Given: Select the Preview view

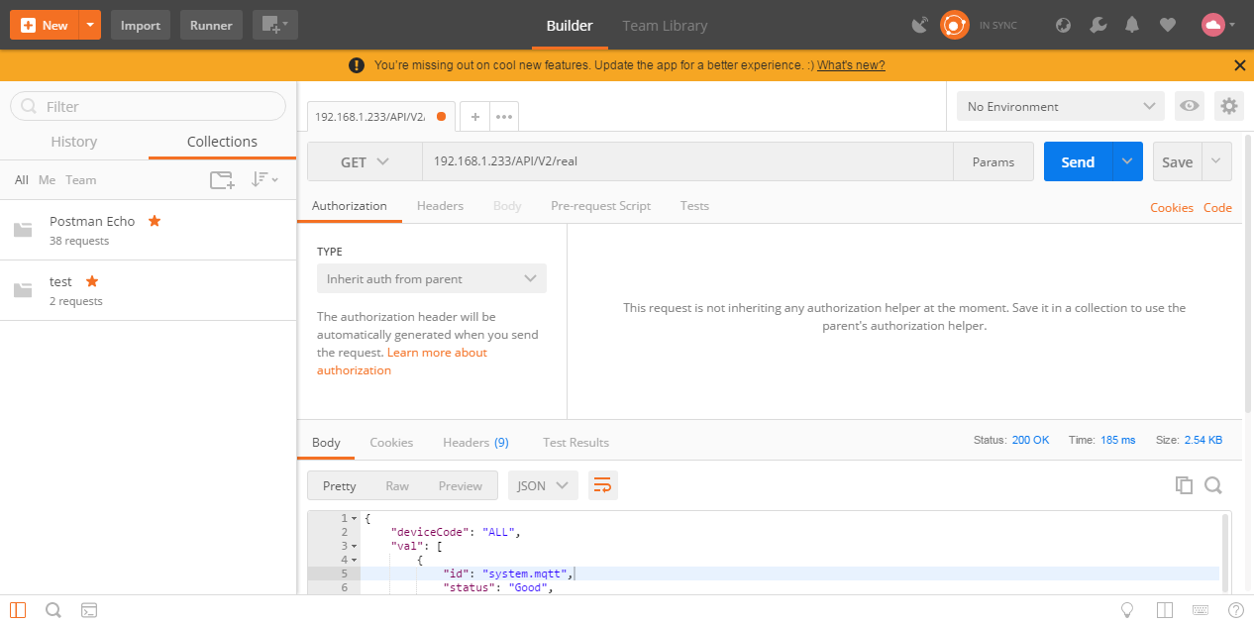Looking at the screenshot, I should click(461, 485).
